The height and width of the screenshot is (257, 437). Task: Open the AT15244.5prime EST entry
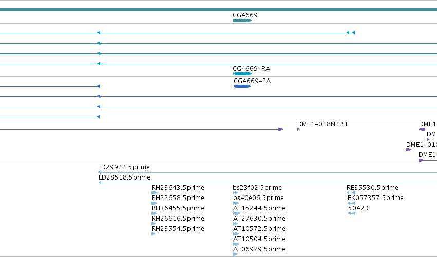click(259, 208)
